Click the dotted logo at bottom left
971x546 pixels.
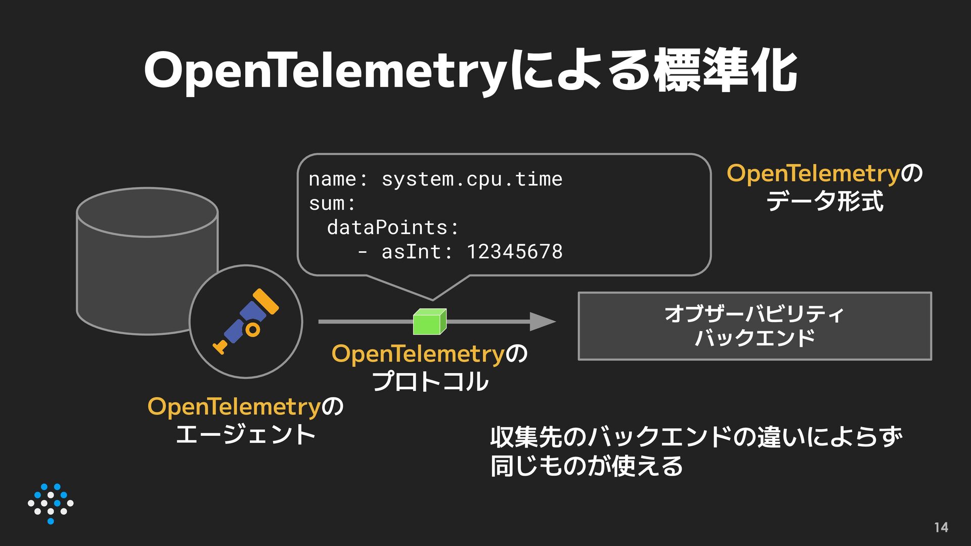51,504
